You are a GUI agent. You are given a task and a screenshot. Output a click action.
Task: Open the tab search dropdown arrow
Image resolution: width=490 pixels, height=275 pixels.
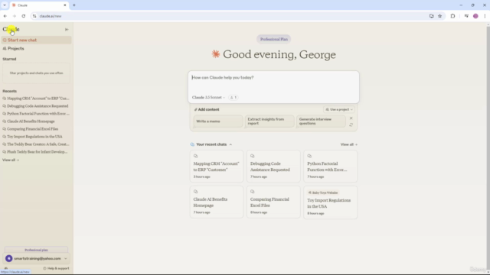(5, 5)
